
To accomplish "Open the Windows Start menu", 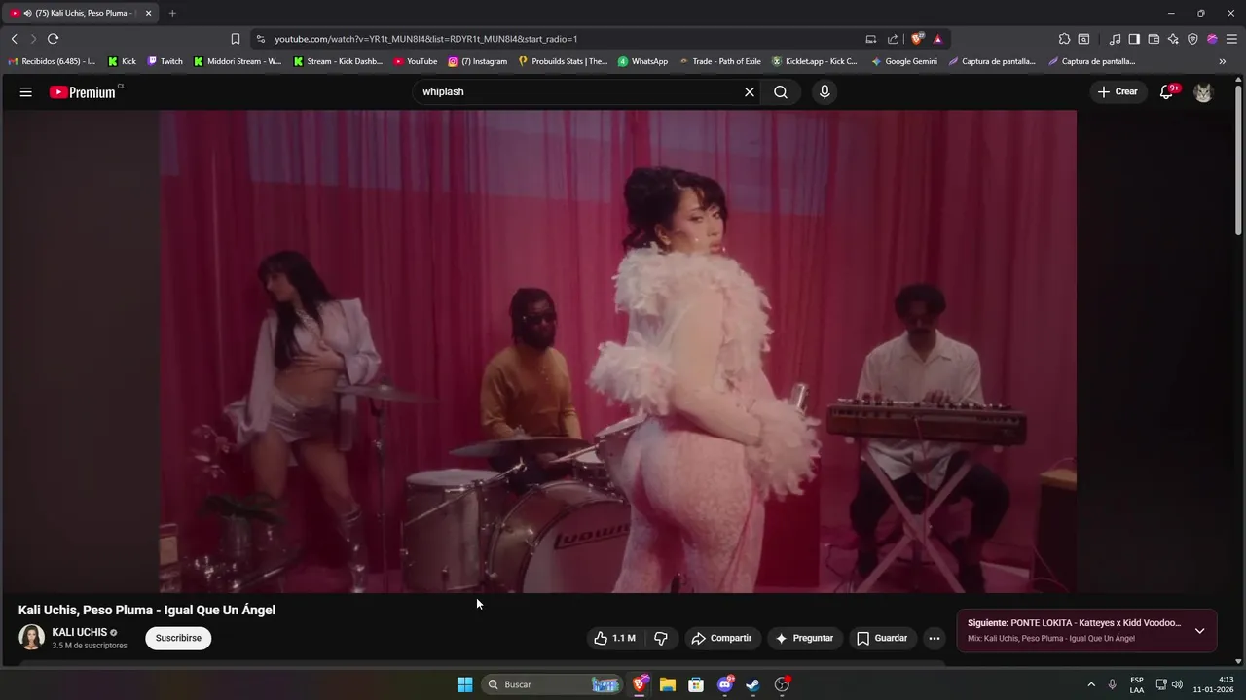I will pyautogui.click(x=465, y=684).
